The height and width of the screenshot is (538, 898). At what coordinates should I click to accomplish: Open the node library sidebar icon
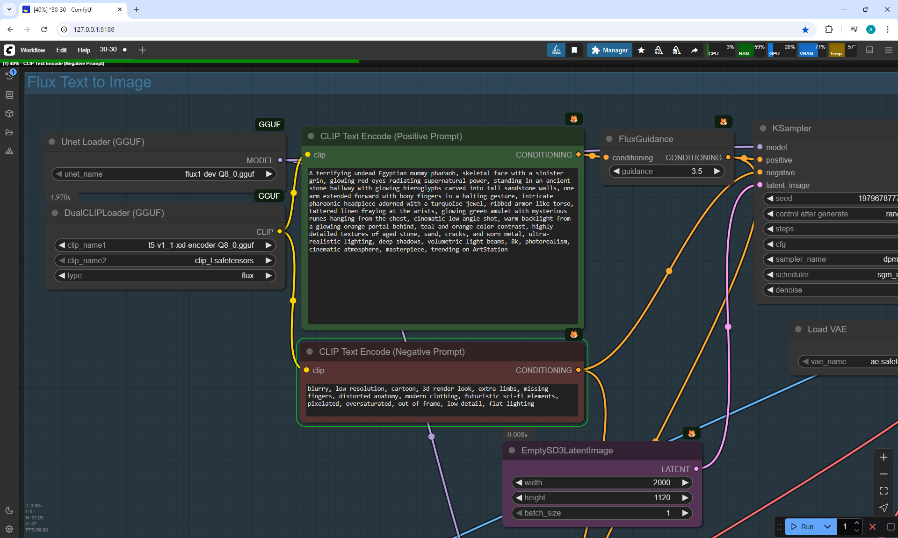[x=9, y=95]
